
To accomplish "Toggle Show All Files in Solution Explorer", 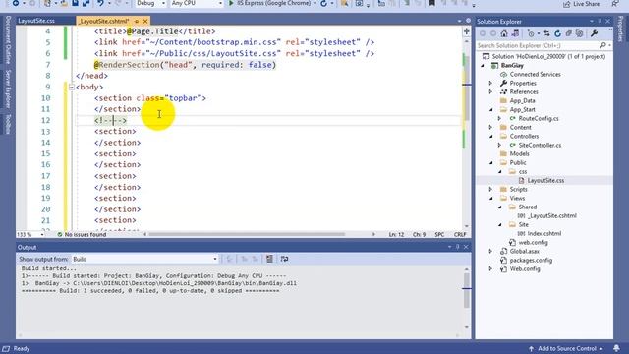I will point(579,33).
